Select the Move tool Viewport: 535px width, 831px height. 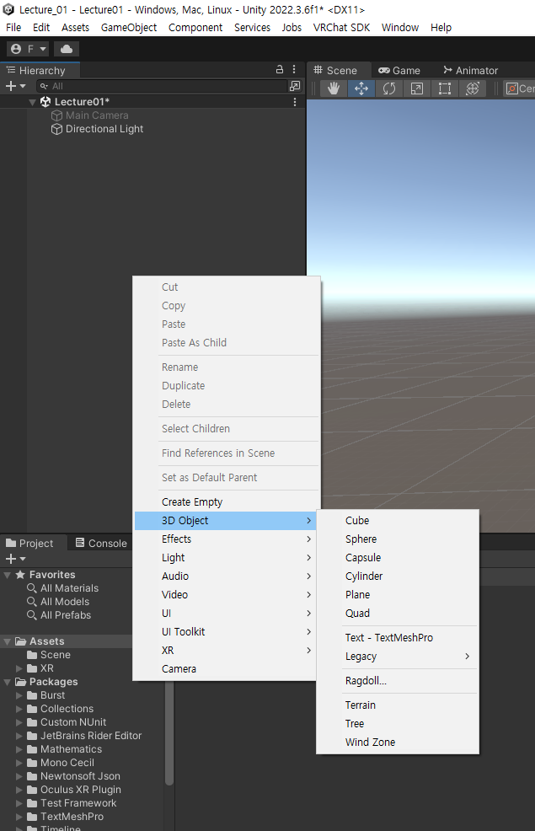point(361,88)
